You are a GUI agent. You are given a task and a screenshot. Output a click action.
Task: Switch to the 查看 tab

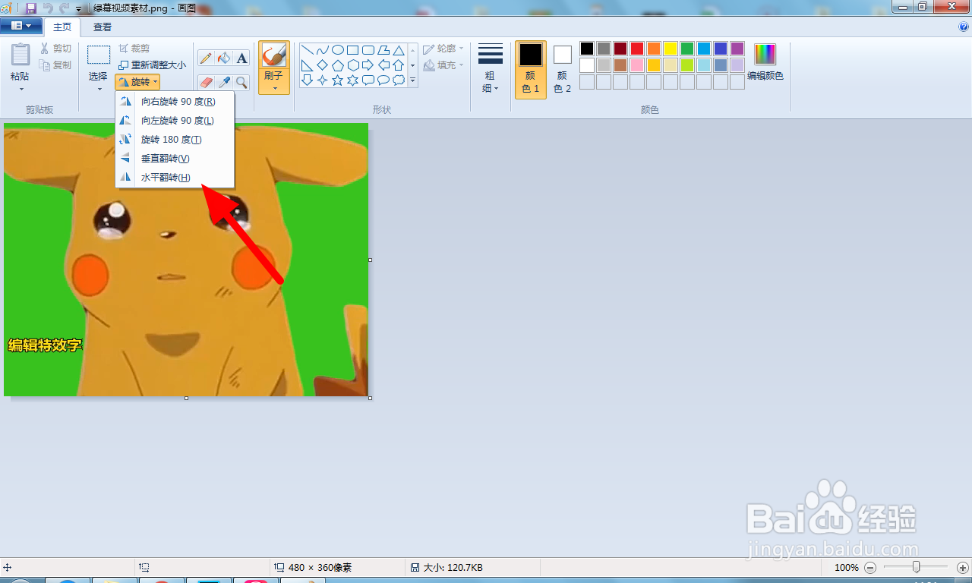pos(103,27)
